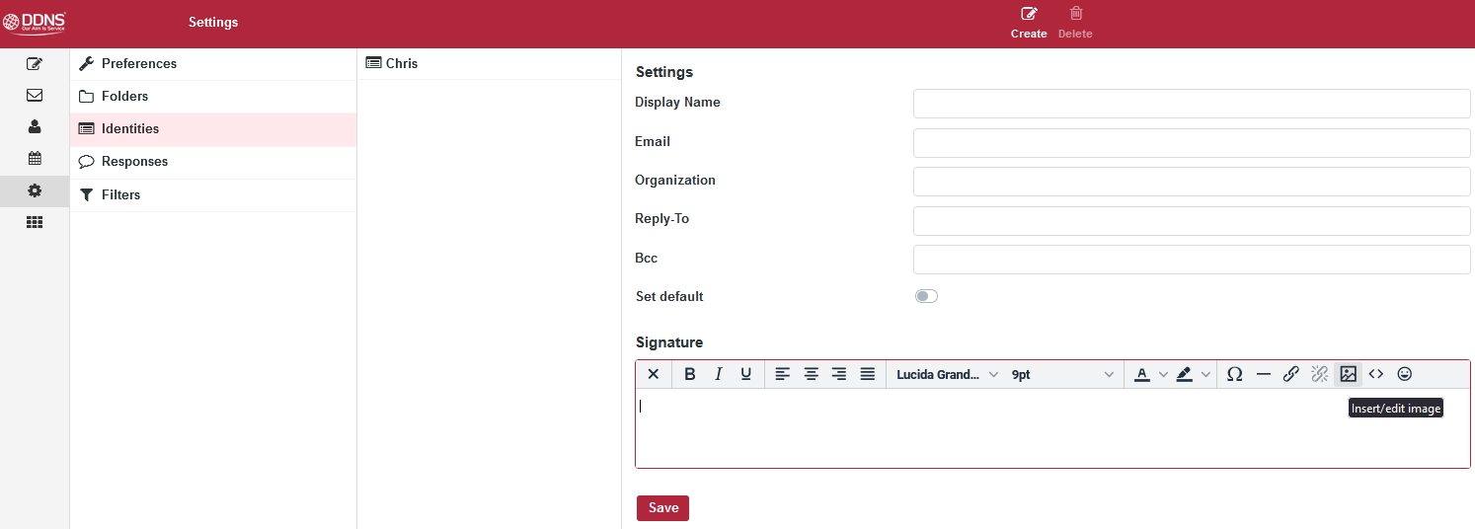Viewport: 1475px width, 529px height.
Task: Select Identities settings section
Action: (x=213, y=129)
